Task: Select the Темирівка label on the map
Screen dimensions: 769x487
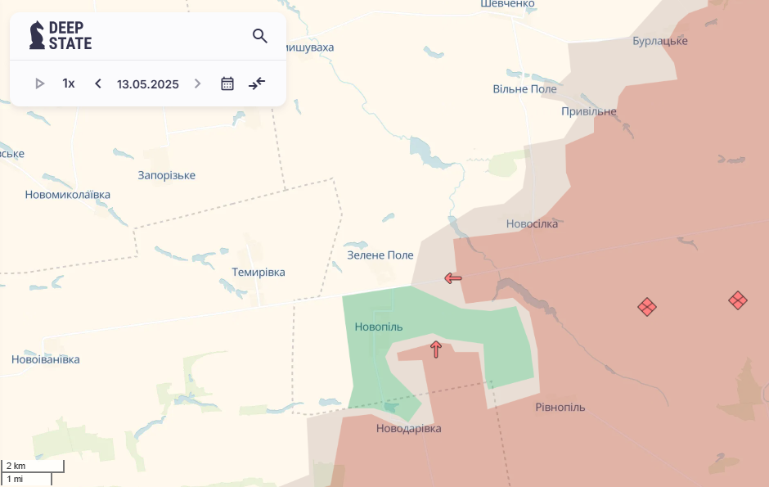Action: tap(259, 272)
